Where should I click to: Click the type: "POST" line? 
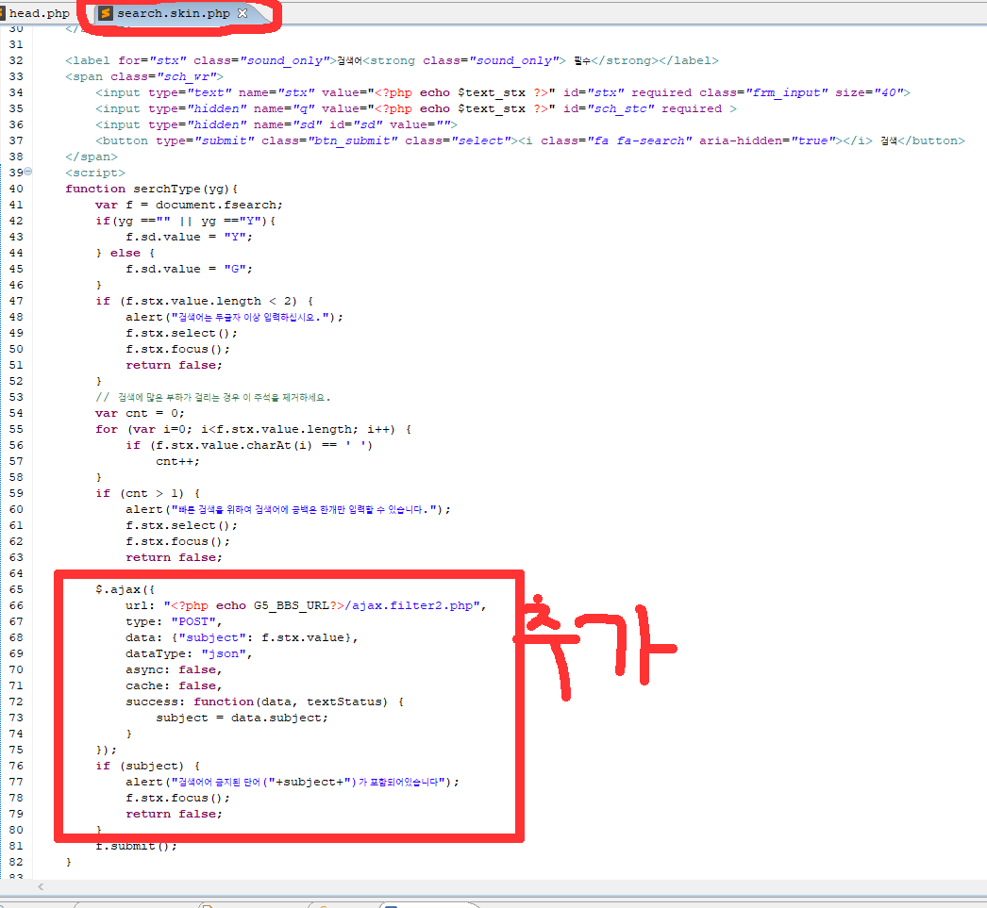pos(173,621)
